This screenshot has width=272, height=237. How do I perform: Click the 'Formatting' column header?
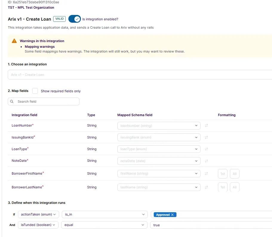tap(227, 115)
